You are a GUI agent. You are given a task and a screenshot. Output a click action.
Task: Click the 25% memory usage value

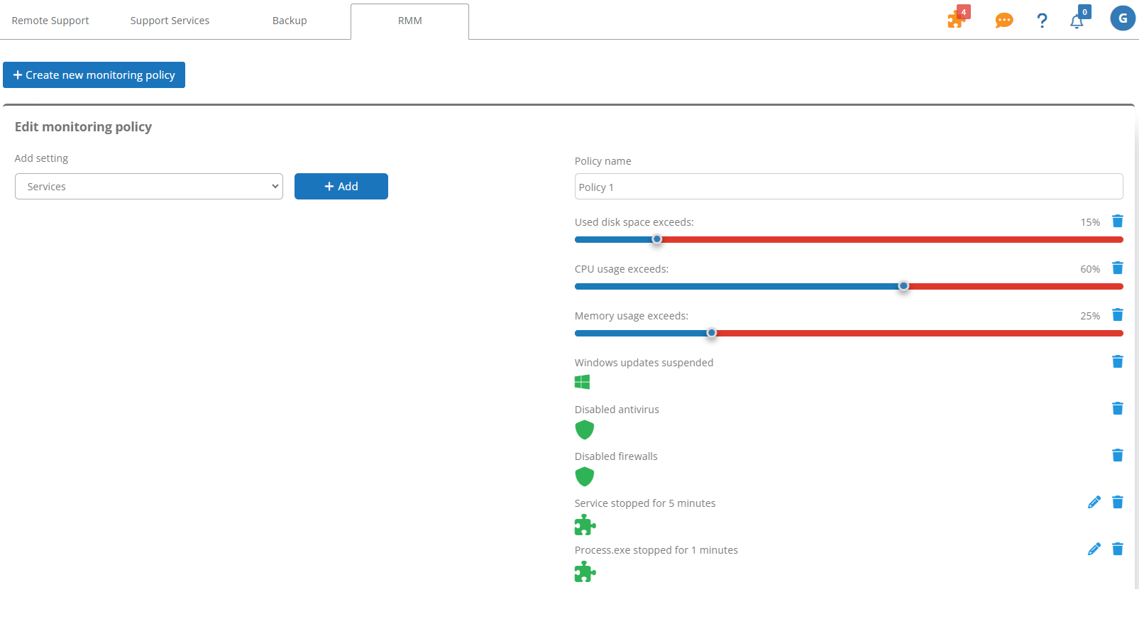(x=1090, y=316)
